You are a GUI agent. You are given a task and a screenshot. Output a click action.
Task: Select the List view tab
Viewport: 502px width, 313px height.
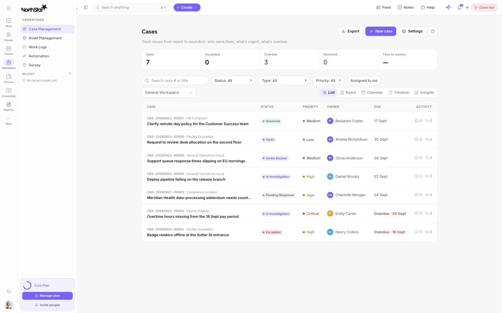(329, 92)
